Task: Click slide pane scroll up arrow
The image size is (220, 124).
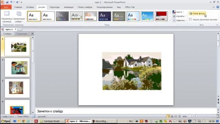Action: coord(33,38)
